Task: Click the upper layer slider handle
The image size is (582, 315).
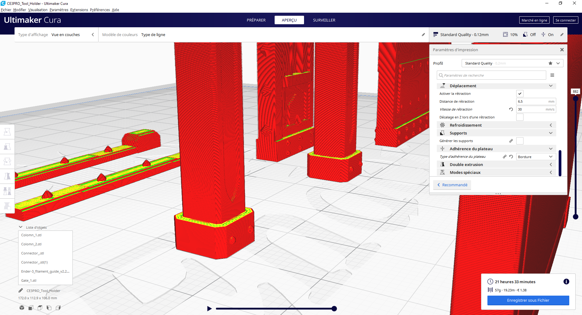Action: 576,98
